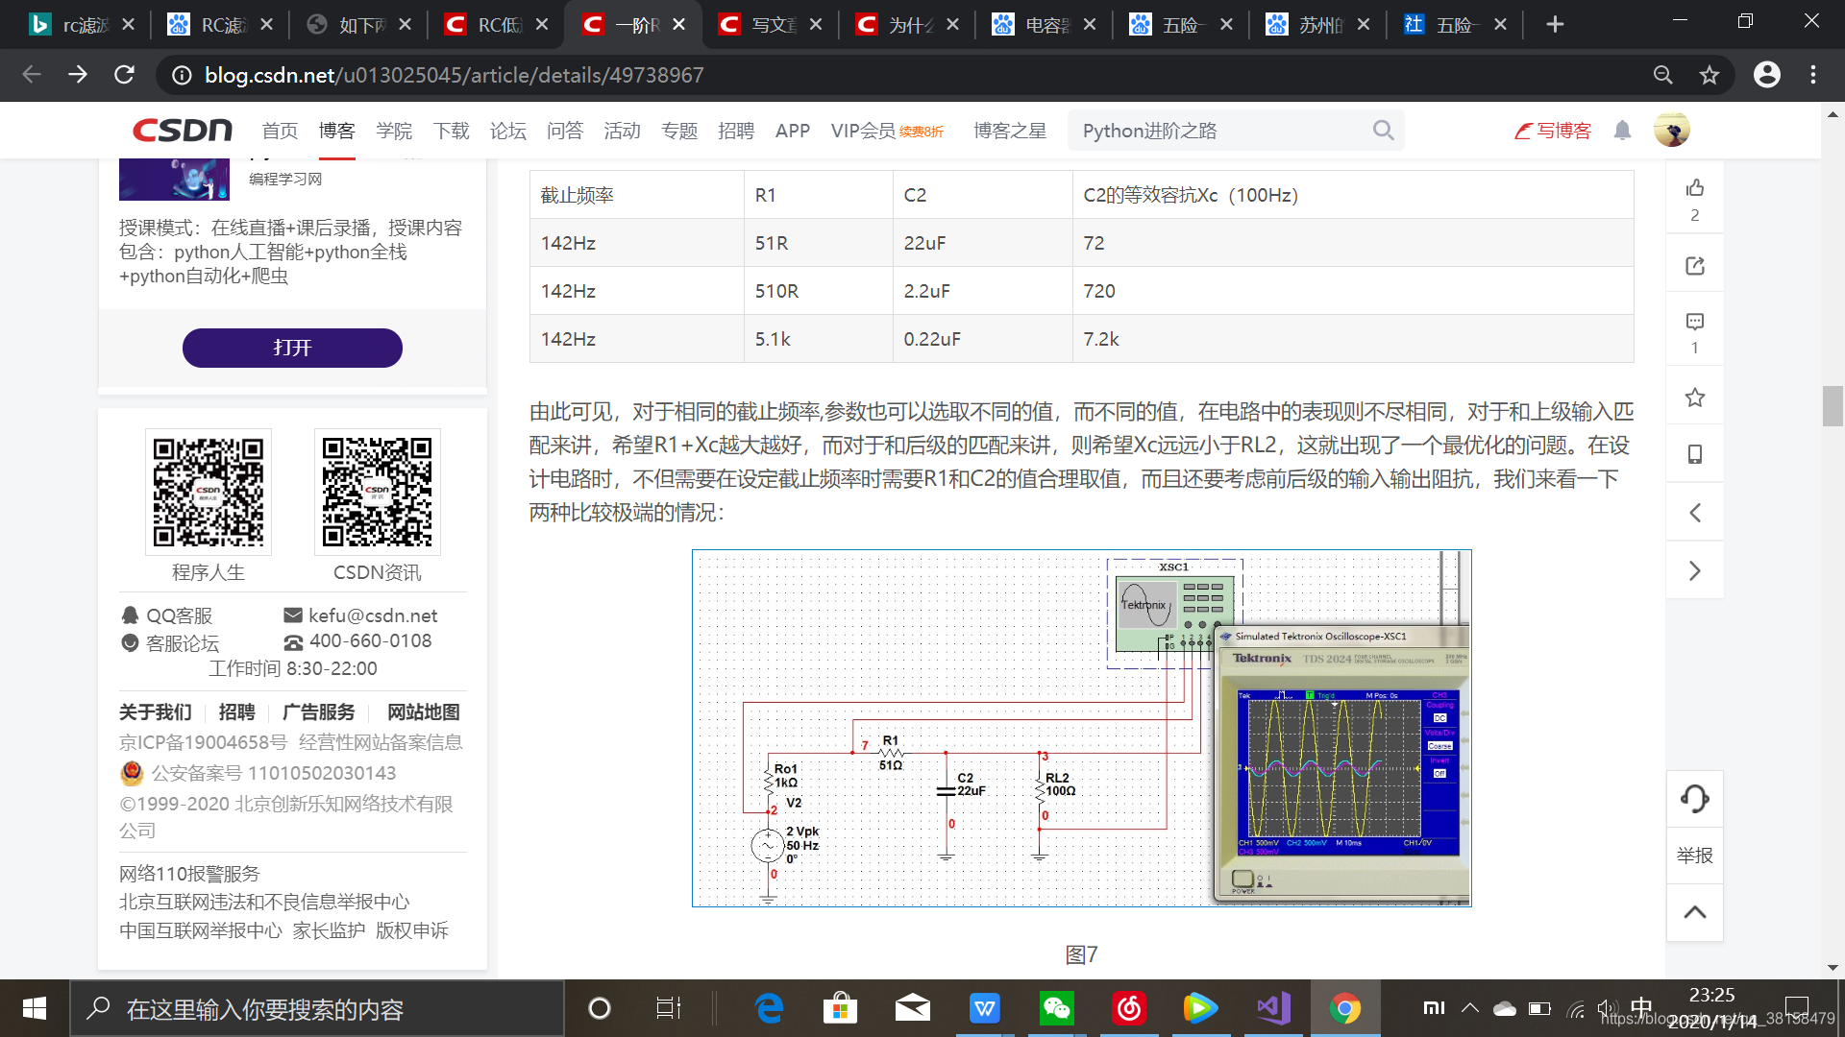The height and width of the screenshot is (1037, 1845).
Task: Expand hidden system tray icons
Action: (x=1469, y=1008)
